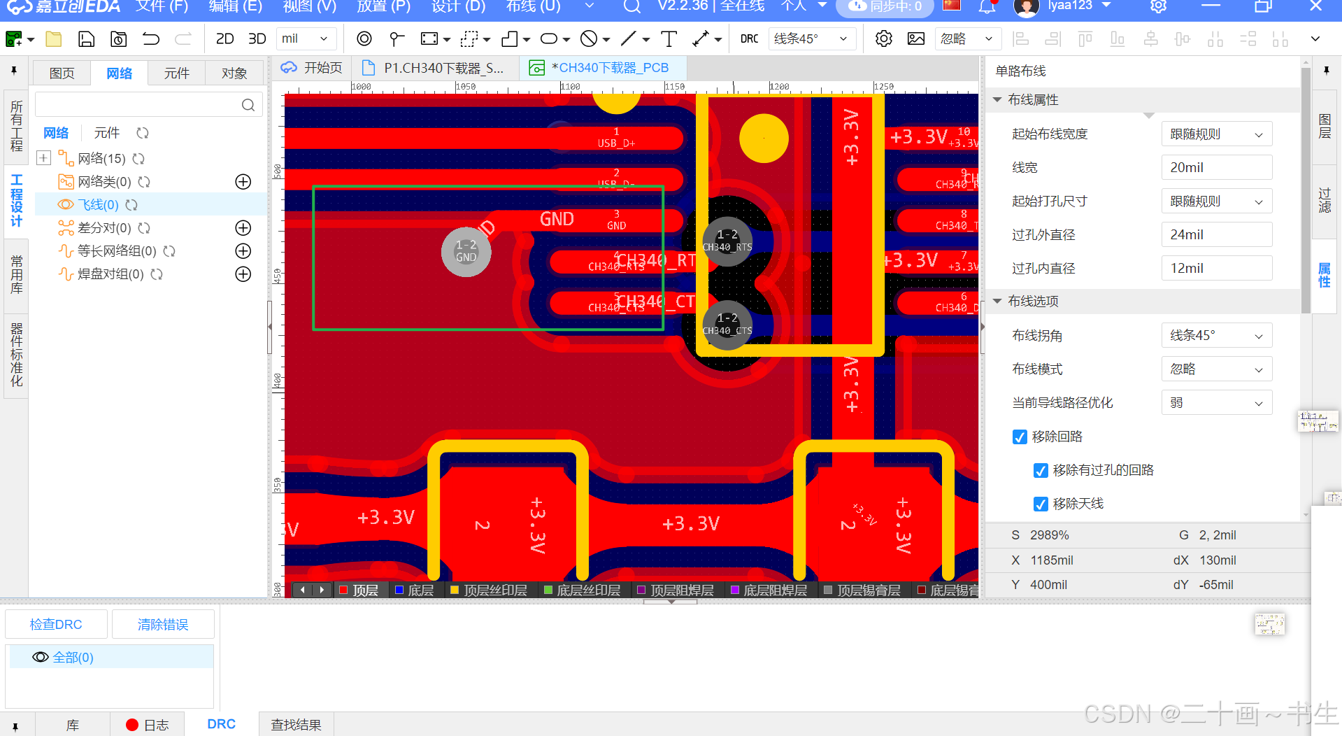Open the title bar settings gear
Viewport: 1342px width, 736px height.
(x=1158, y=6)
